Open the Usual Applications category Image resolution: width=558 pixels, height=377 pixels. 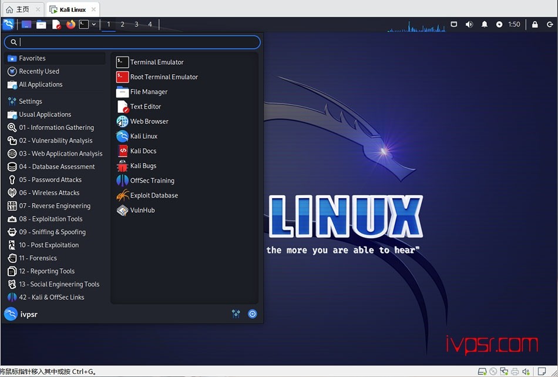pos(55,114)
